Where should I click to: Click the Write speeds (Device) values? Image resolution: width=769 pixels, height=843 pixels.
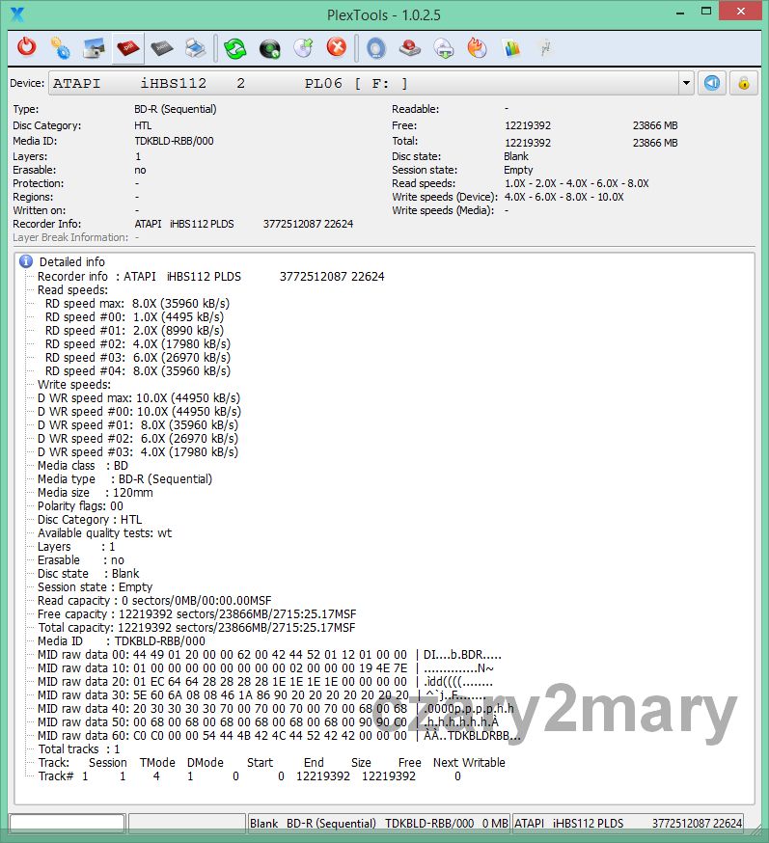(x=564, y=197)
